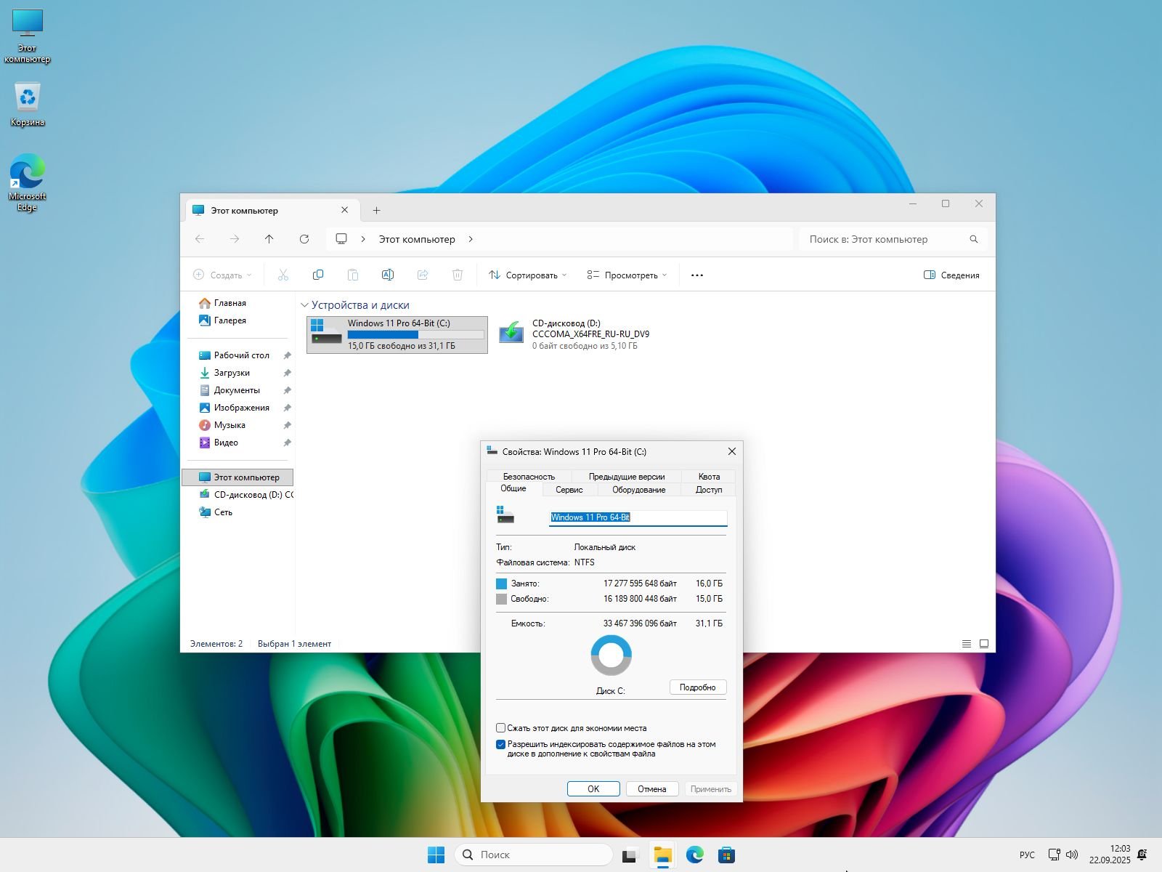This screenshot has height=872, width=1162.
Task: Open the CD drive D: item
Action: [574, 334]
